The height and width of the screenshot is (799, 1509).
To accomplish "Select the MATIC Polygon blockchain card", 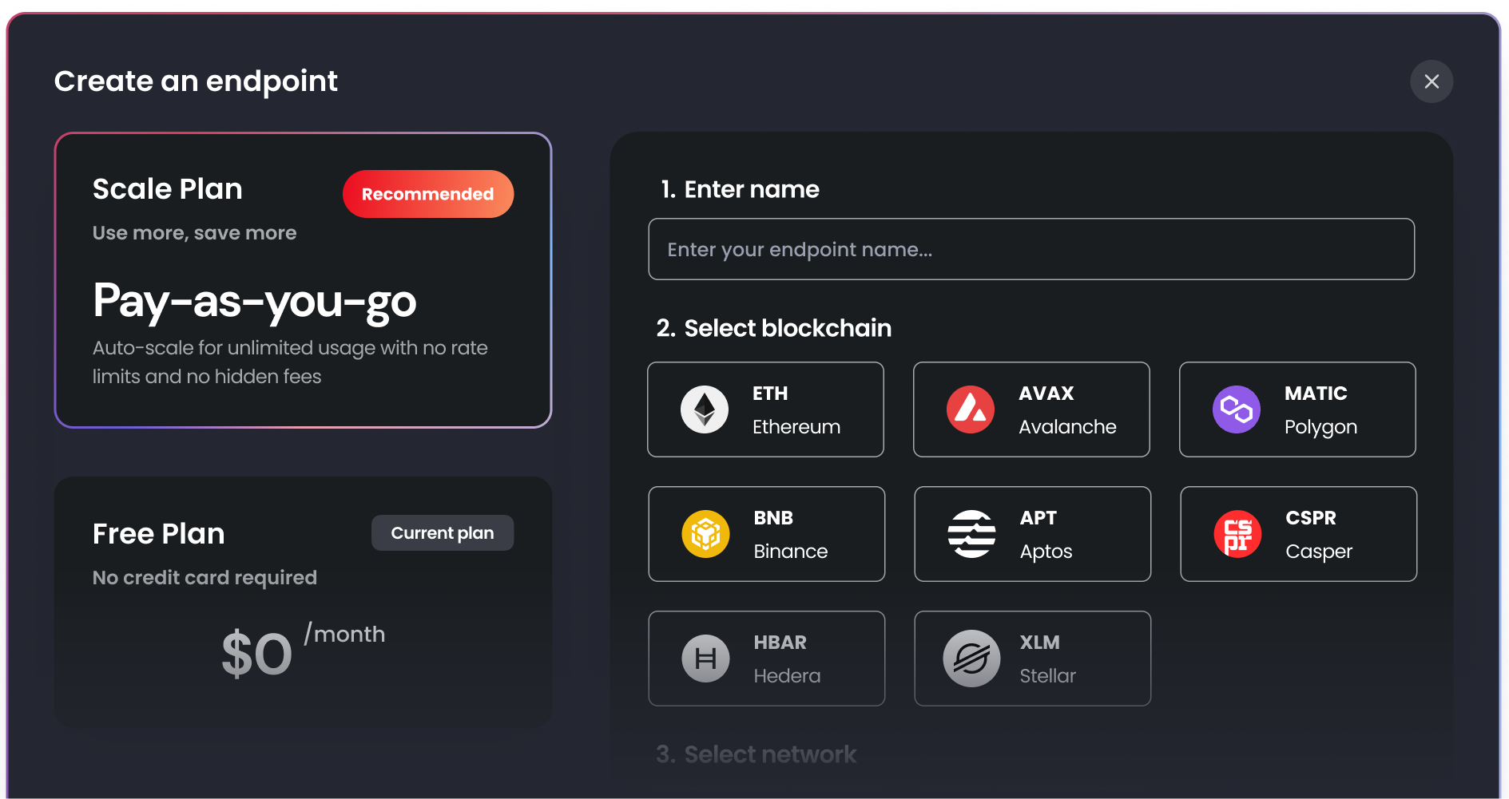I will [x=1297, y=409].
